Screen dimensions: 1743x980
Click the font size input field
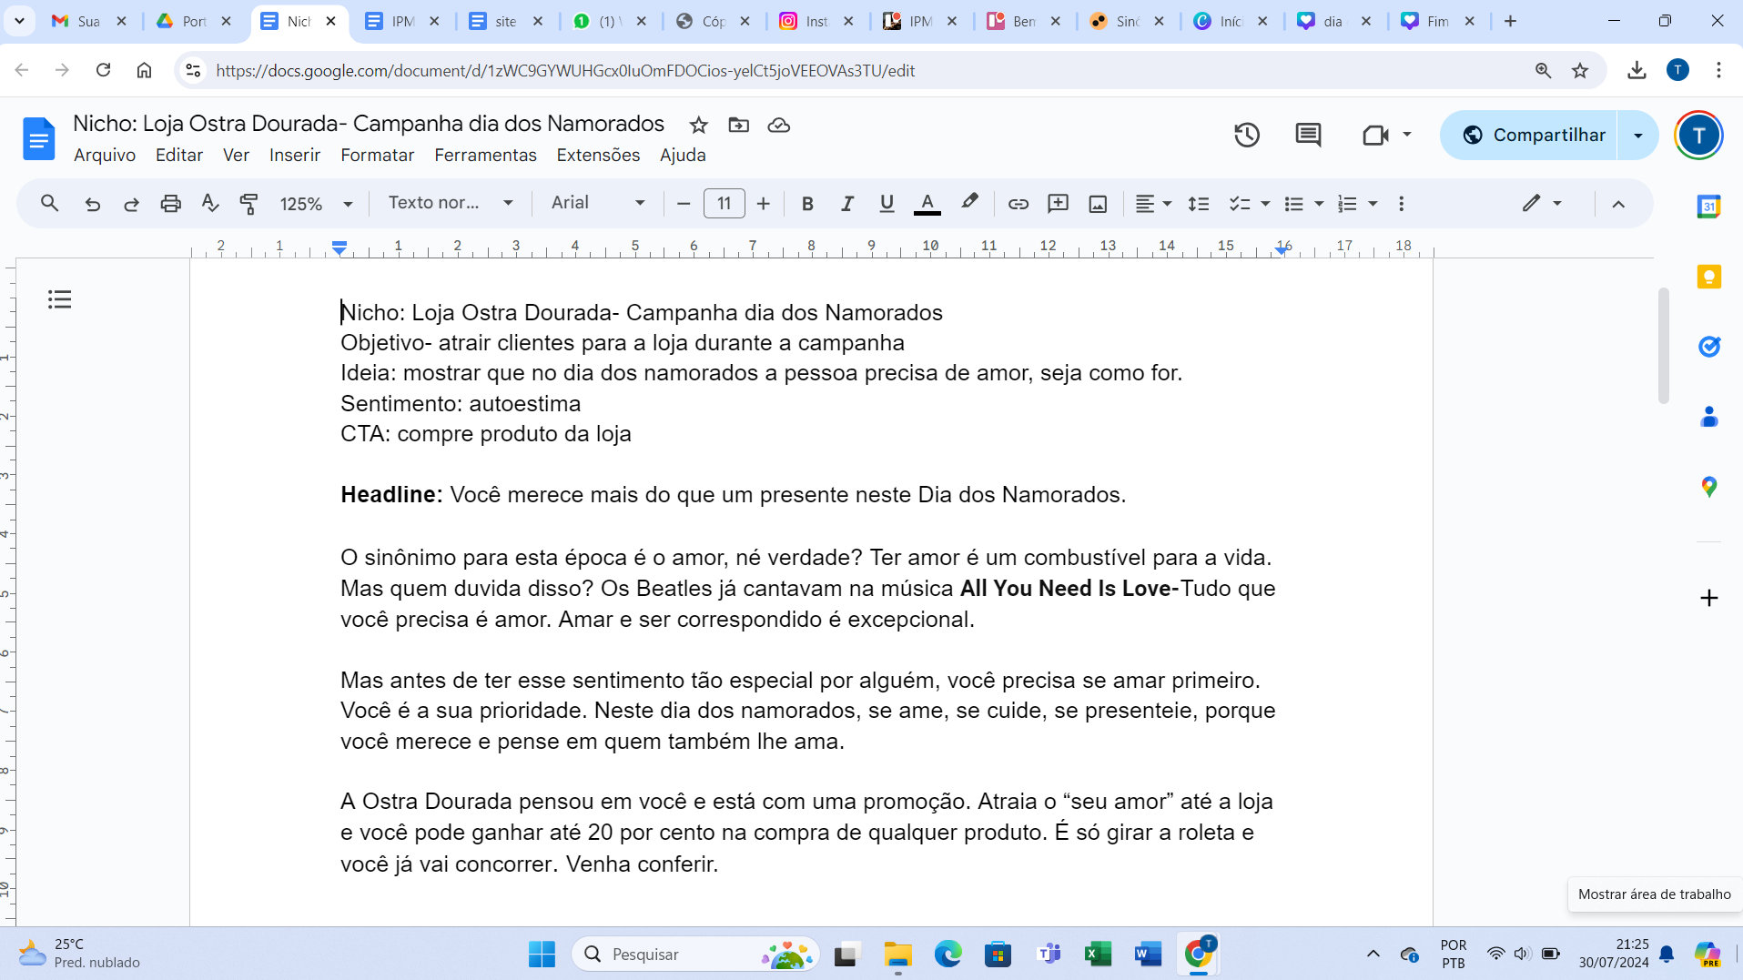724,204
